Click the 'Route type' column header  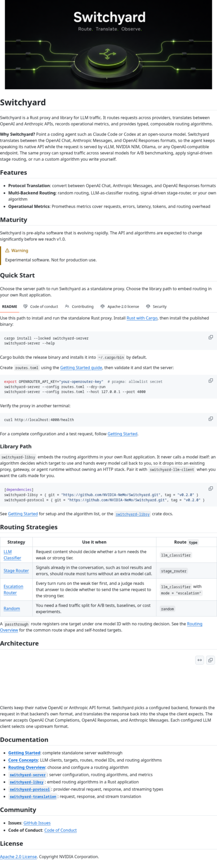(186, 542)
